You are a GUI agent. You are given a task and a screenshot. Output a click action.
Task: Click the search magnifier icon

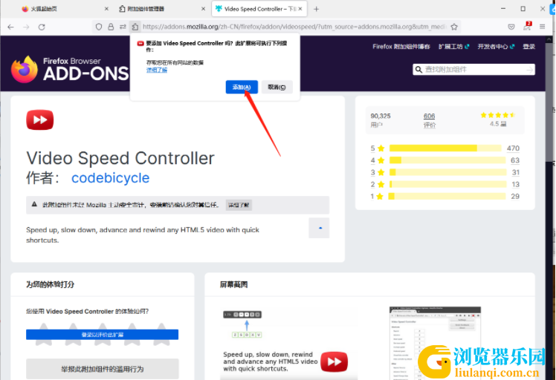tap(418, 70)
